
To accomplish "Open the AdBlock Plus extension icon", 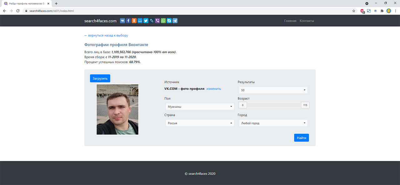I will [x=362, y=11].
